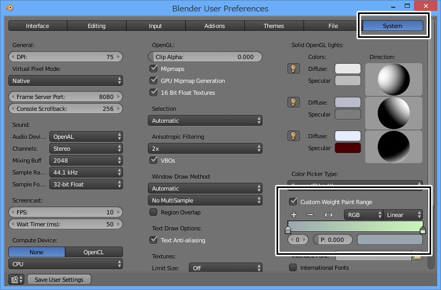This screenshot has height=290, width=441.
Task: Switch to the Add-ons tab
Action: pyautogui.click(x=215, y=26)
